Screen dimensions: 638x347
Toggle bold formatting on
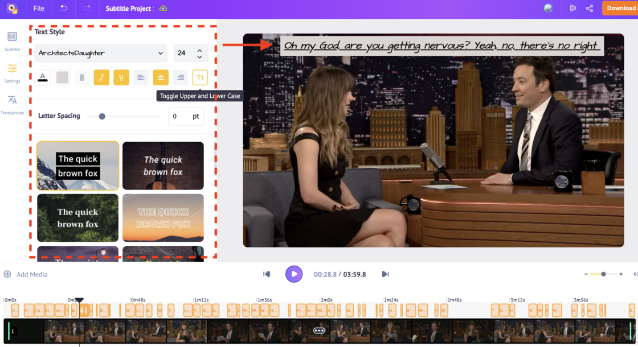coord(81,77)
